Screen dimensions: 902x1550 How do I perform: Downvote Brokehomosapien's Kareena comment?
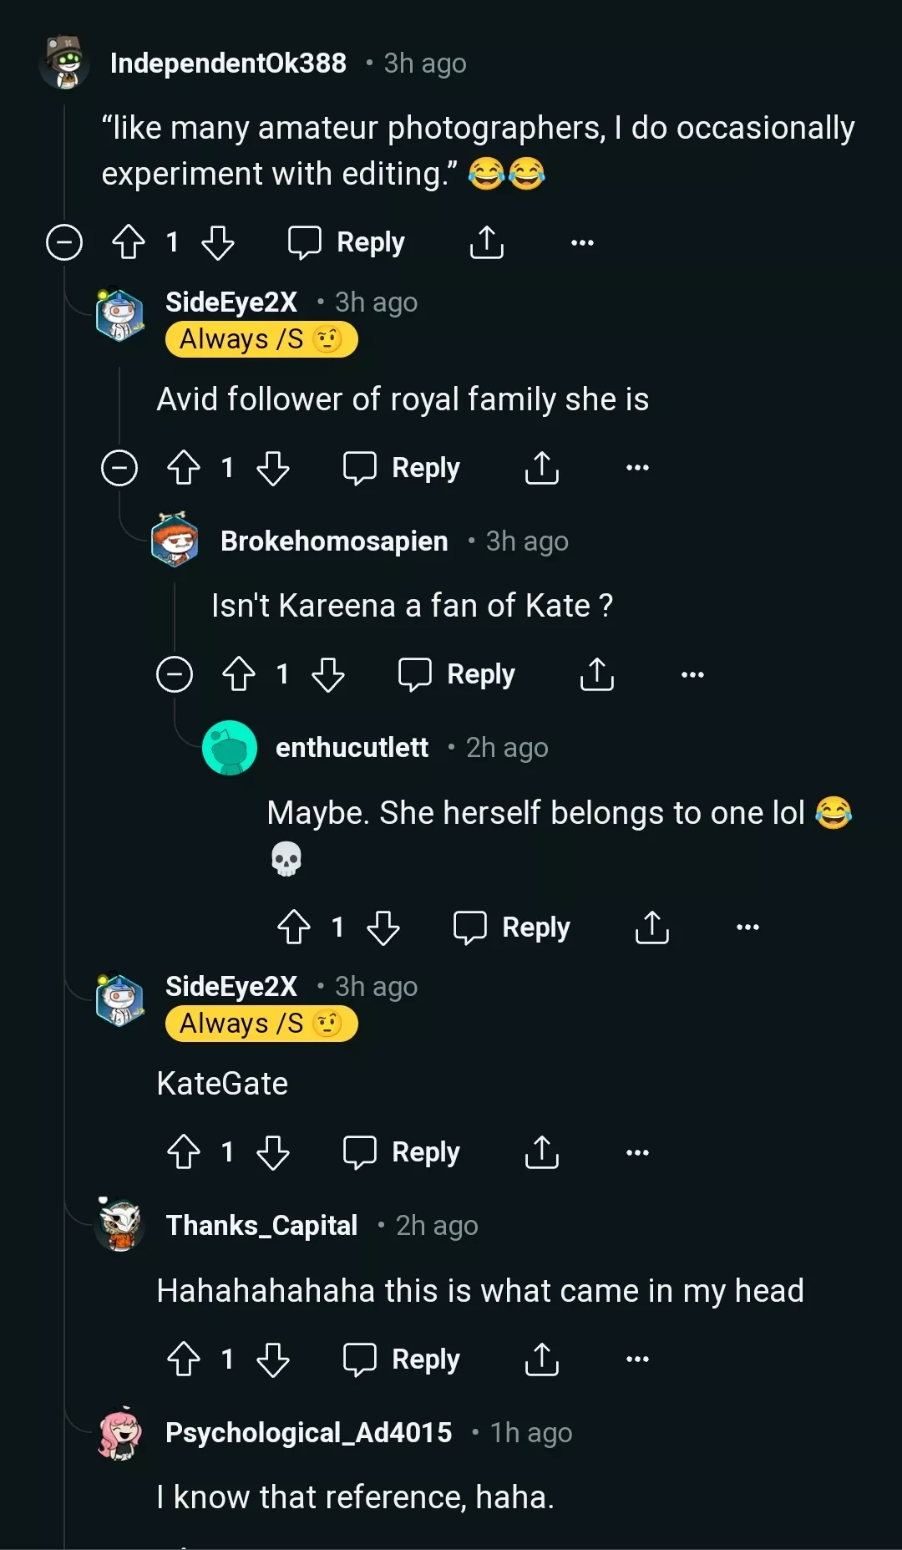click(327, 674)
